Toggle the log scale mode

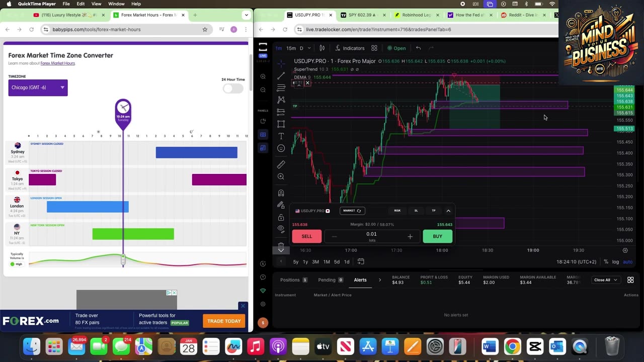coord(615,262)
